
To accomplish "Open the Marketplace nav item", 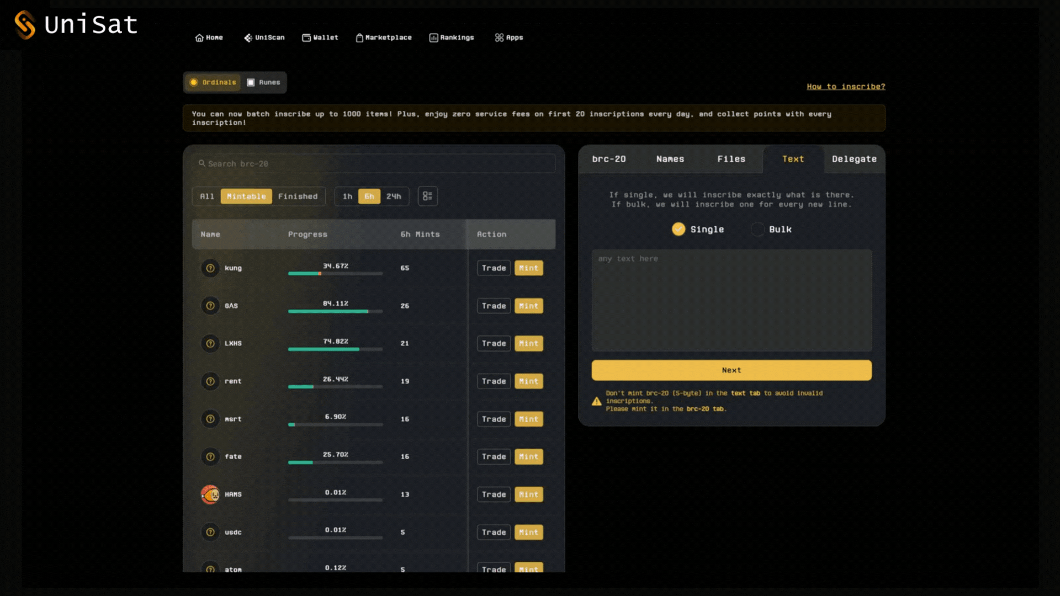I will tap(384, 38).
